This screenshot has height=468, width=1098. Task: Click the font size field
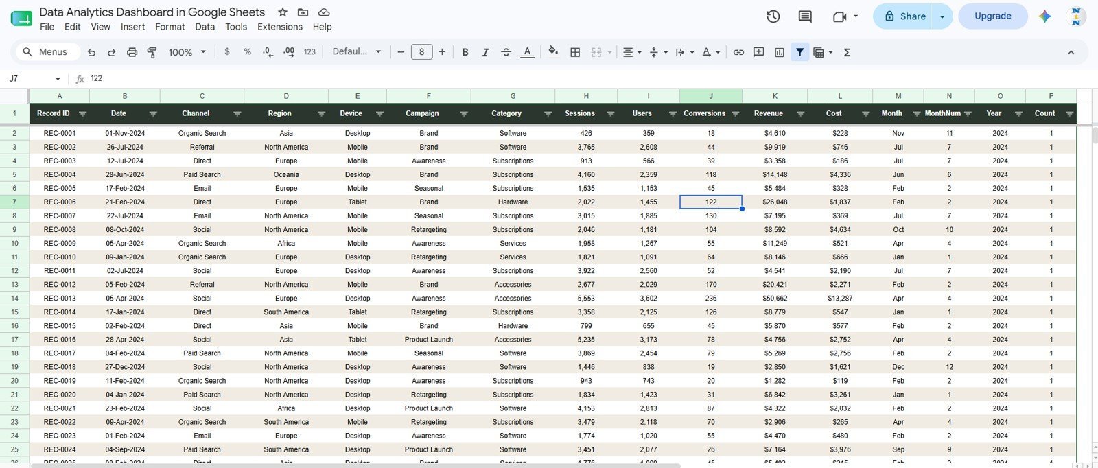[421, 52]
